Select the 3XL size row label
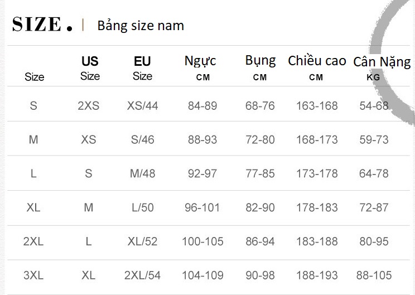415x295 pixels. coord(33,275)
